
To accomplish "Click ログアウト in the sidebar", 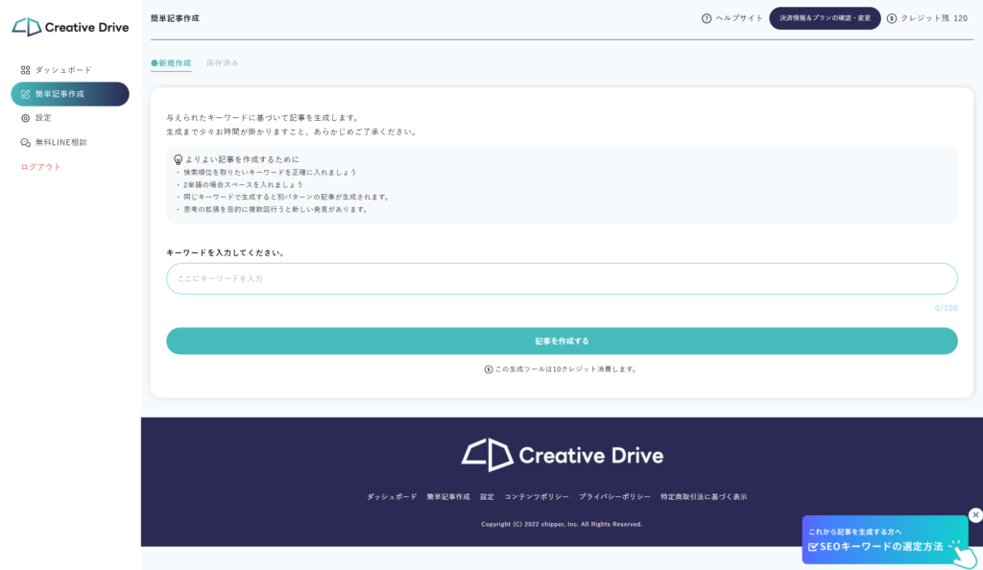I will click(38, 165).
